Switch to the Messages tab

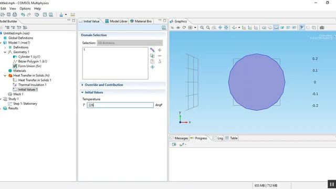coord(179,138)
